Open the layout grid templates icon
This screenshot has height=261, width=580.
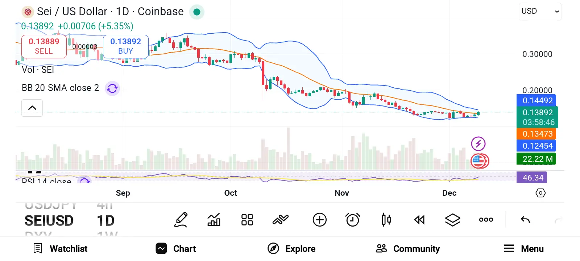pos(247,220)
